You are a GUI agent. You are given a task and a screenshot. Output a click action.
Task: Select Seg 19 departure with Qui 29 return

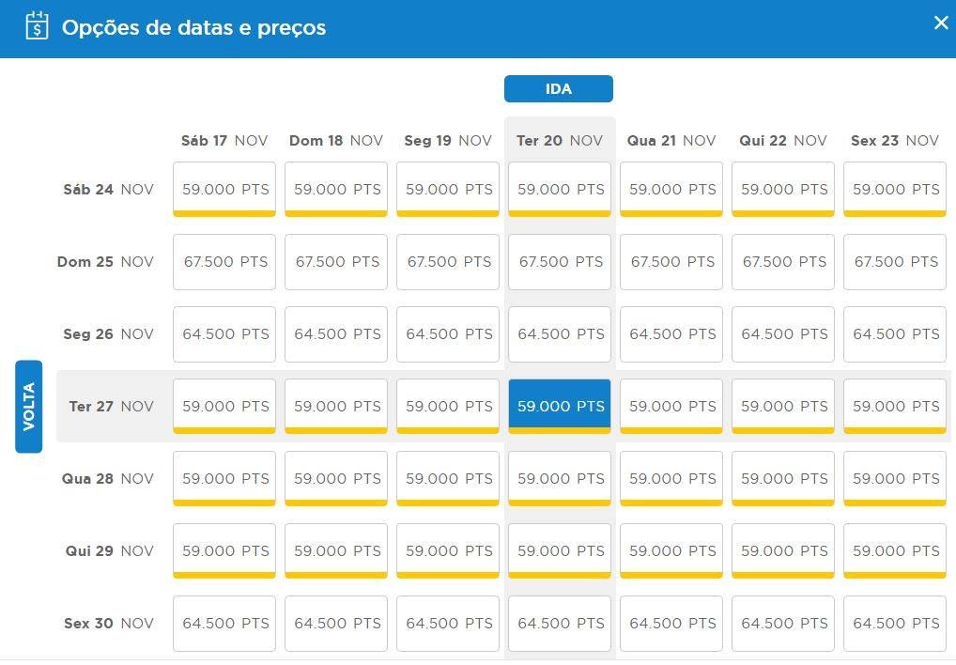point(448,550)
